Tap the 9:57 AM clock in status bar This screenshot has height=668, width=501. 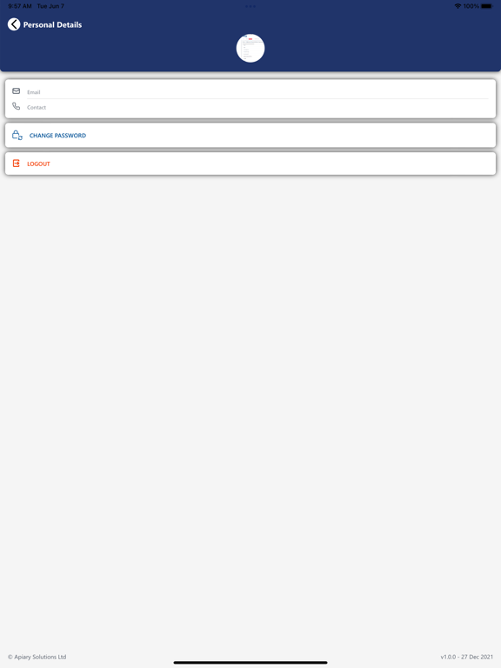(20, 6)
